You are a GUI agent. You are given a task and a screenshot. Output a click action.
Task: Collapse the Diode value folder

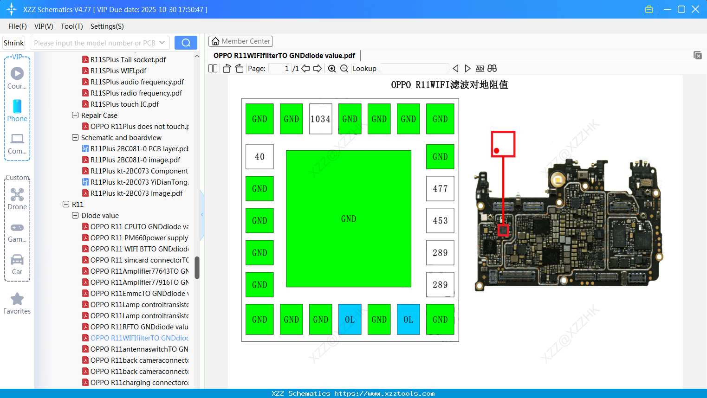pyautogui.click(x=75, y=215)
